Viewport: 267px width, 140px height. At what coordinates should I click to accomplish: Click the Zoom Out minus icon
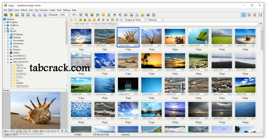click(39, 15)
